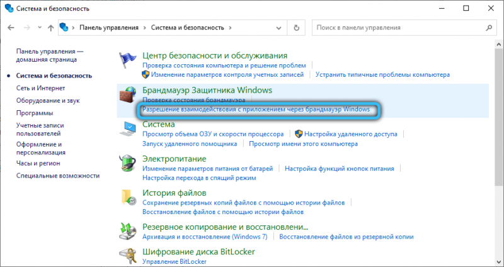Open the Система heading link

coord(159,124)
